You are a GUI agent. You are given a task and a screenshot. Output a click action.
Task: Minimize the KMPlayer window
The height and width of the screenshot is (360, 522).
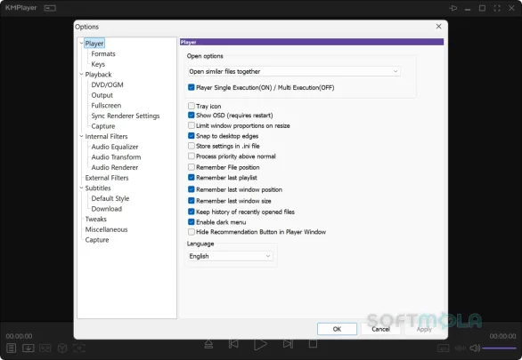pyautogui.click(x=468, y=9)
